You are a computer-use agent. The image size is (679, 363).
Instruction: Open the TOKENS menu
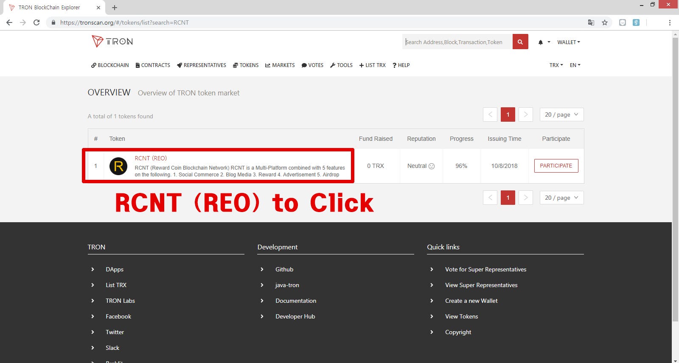[246, 65]
